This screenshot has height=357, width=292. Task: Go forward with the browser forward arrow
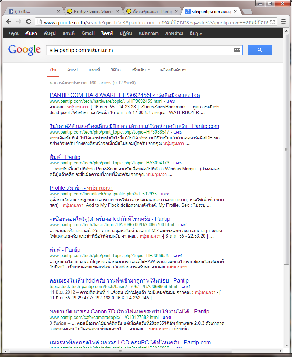click(19, 22)
